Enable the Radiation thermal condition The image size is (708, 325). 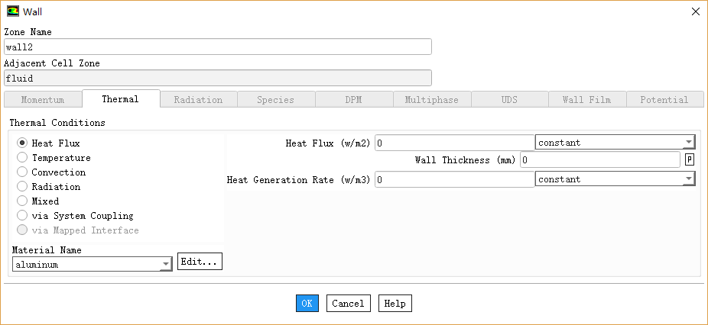22,187
